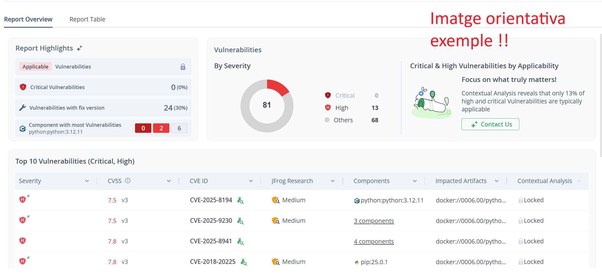Image resolution: width=602 pixels, height=275 pixels.
Task: Click the pip package icon next to pip:25.0.1
Action: (357, 262)
